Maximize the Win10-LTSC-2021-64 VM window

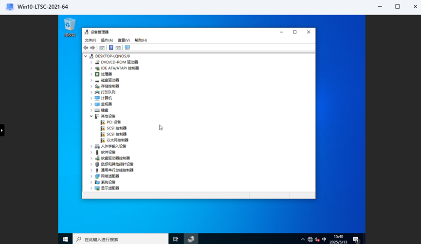[x=397, y=7]
